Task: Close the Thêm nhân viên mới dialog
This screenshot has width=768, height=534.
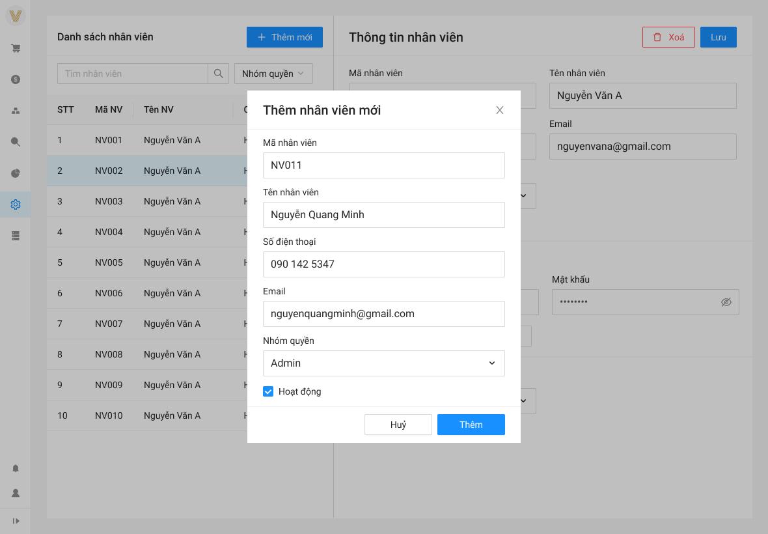Action: tap(499, 110)
